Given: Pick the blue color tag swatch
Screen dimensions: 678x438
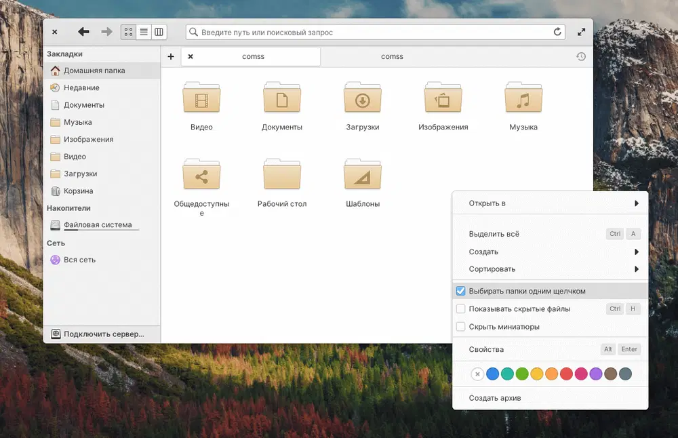Looking at the screenshot, I should [493, 374].
